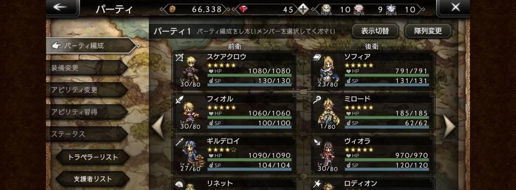Show next party with right arrow
The image size is (516, 190).
pyautogui.click(x=449, y=127)
